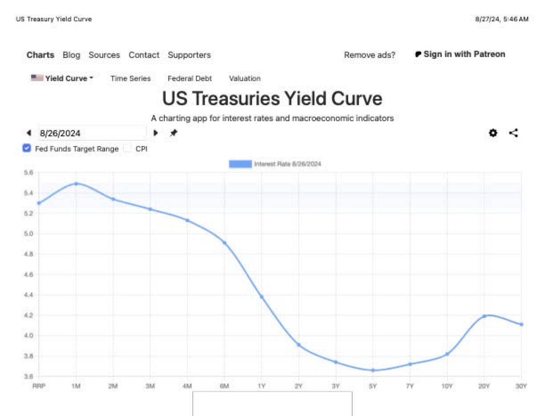Click the US flag icon
This screenshot has width=545, height=416.
coord(37,78)
